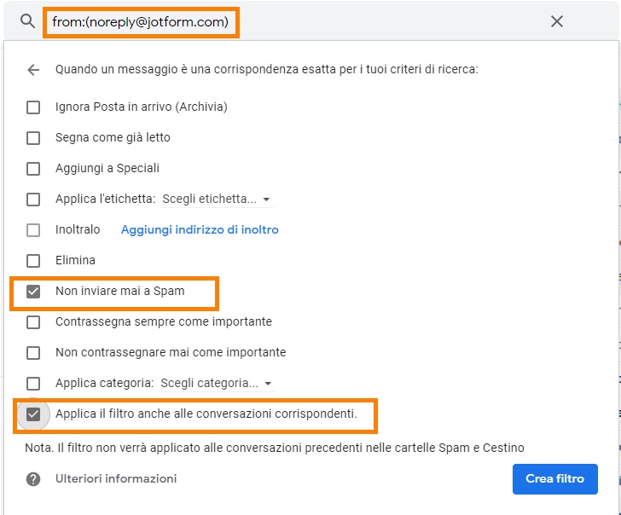
Task: Check Contrassegna sempre come importante
Action: click(33, 322)
